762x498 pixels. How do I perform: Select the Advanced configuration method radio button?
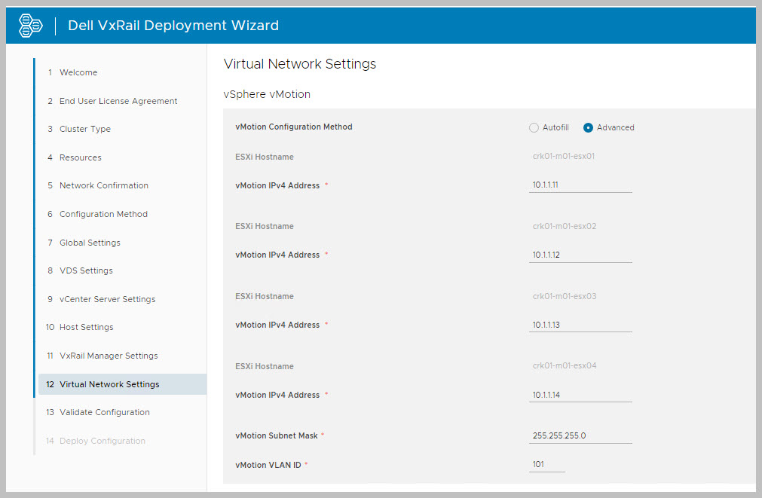click(x=589, y=128)
